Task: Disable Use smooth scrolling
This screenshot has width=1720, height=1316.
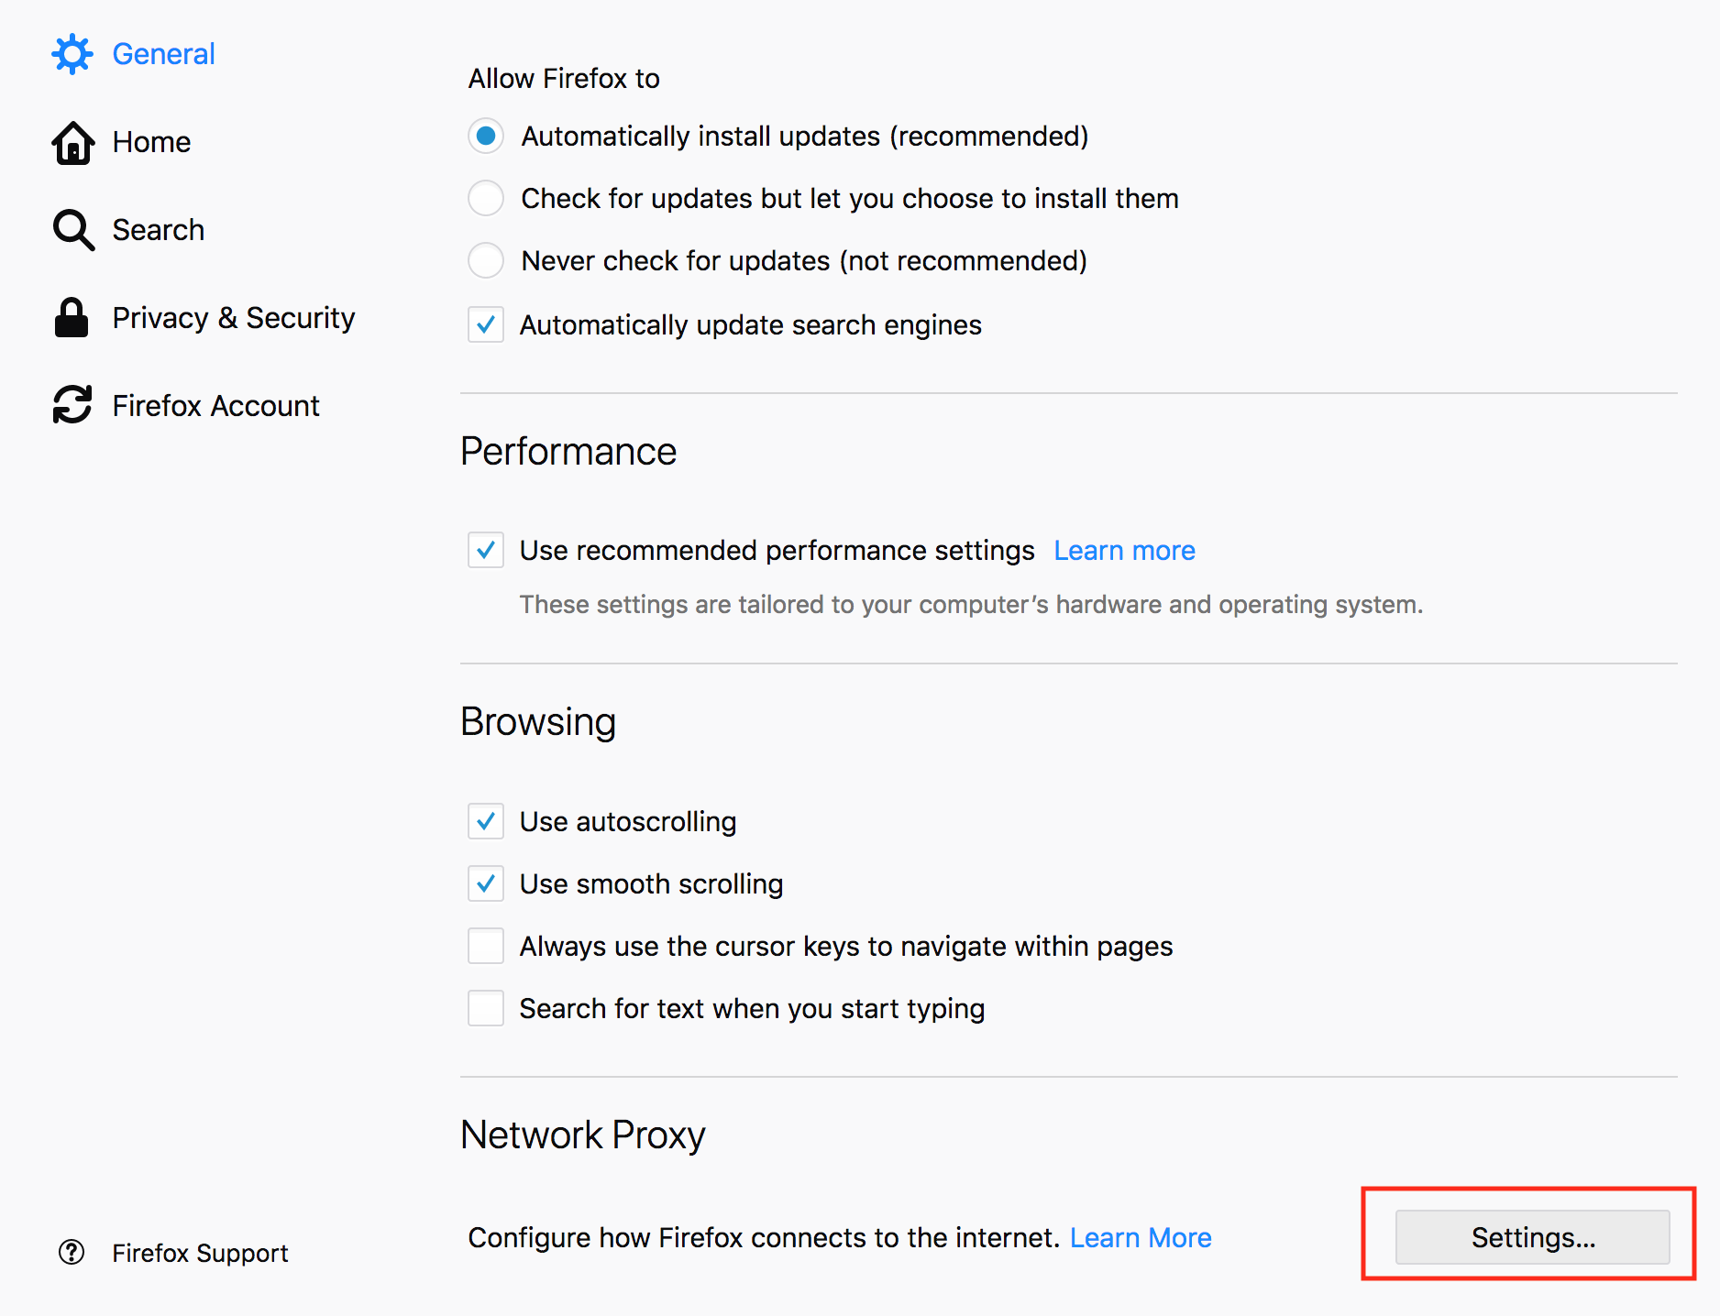Action: coord(485,883)
